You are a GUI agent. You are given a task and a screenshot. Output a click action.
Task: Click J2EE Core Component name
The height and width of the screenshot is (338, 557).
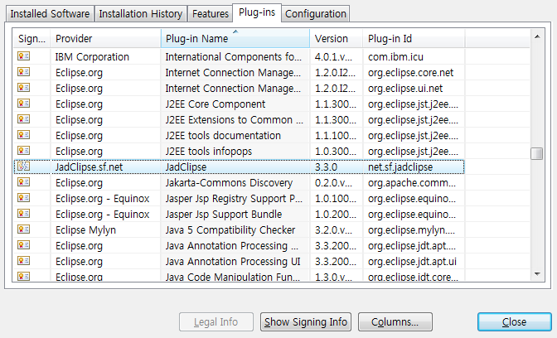tap(216, 104)
